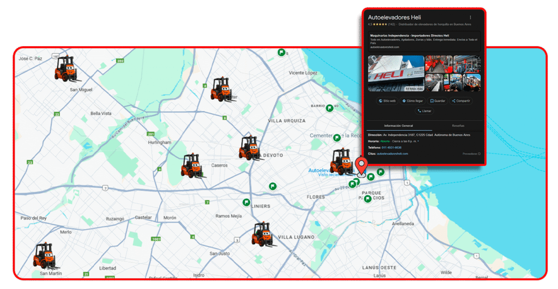Click the Autoelevadores Heli panel title
Screen dimensions: 558x289
coord(395,17)
